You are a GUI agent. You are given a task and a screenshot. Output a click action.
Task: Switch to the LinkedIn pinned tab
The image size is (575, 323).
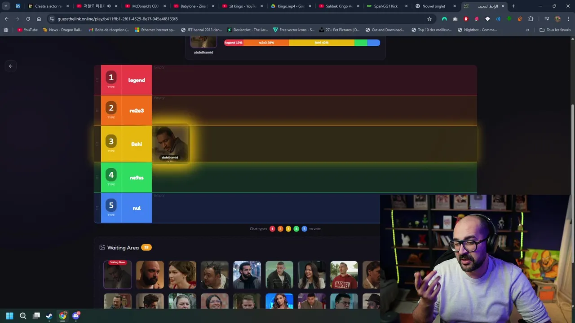pos(18,6)
